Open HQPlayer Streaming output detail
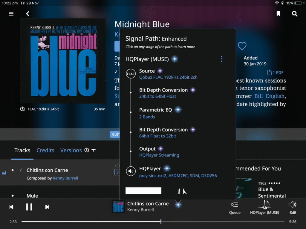This screenshot has width=306, height=229. [159, 155]
